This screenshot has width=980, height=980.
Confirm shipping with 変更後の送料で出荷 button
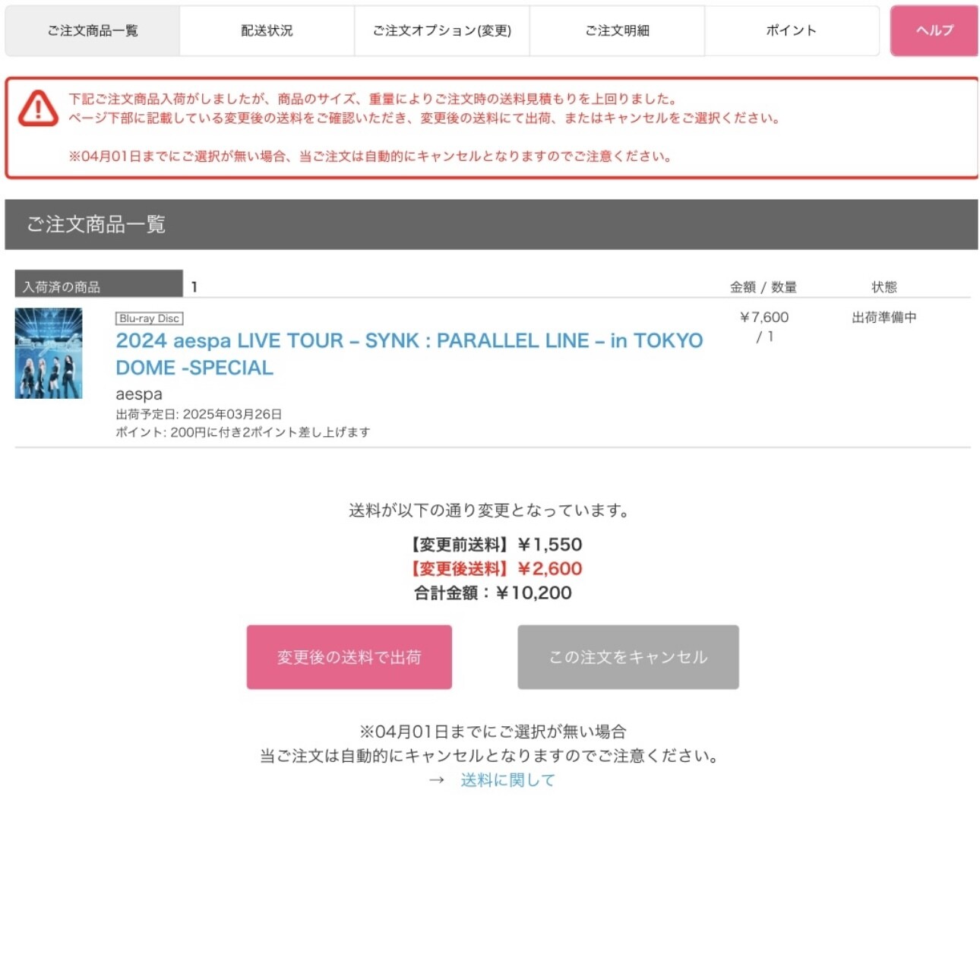(349, 657)
